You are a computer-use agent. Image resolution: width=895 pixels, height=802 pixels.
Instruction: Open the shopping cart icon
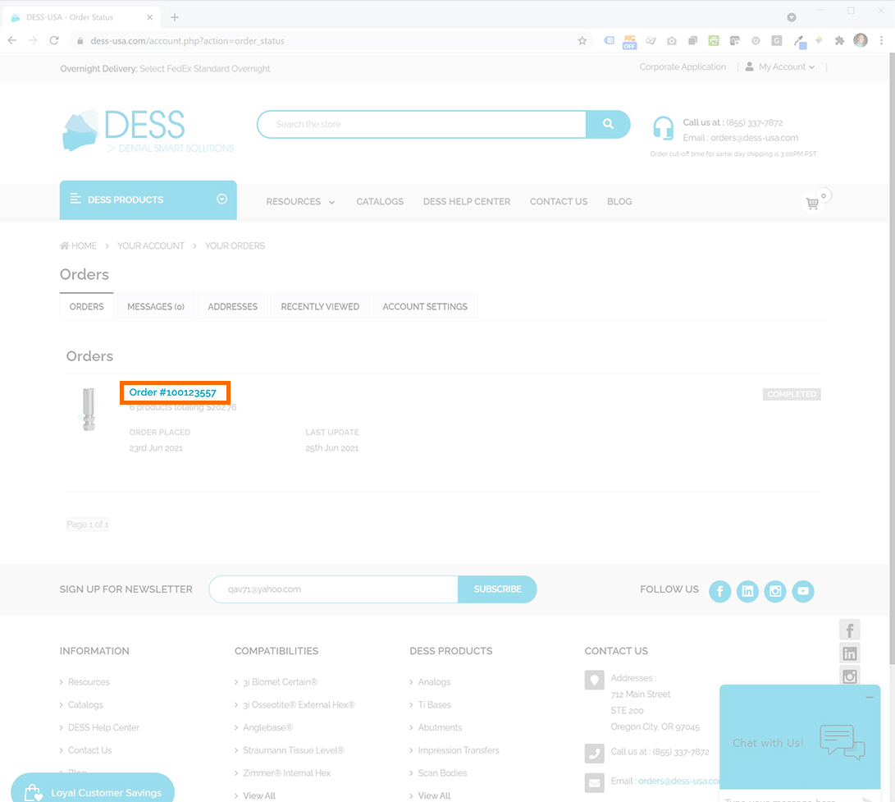tap(812, 203)
